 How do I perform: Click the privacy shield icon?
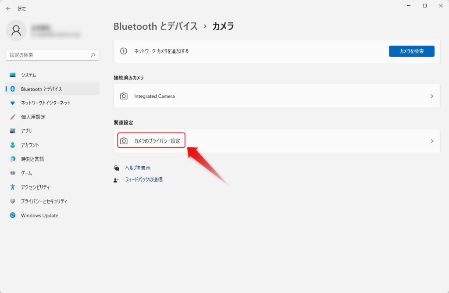click(x=13, y=201)
